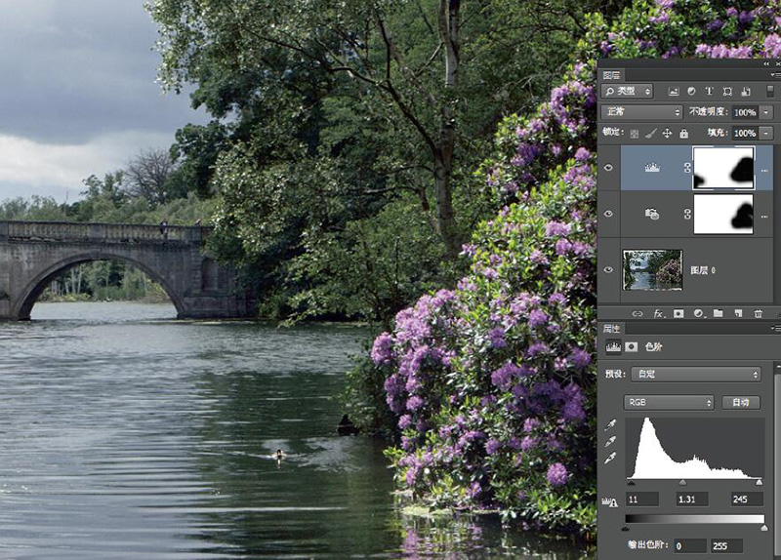Hide the Levels adjustment layer

click(608, 168)
